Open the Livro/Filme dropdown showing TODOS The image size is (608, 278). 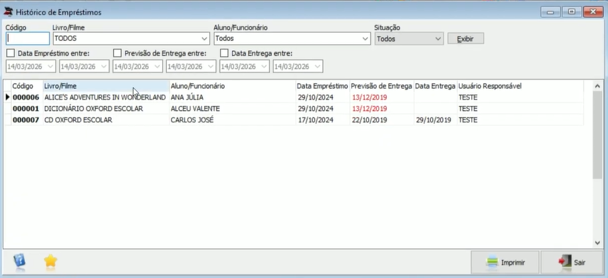tap(204, 39)
